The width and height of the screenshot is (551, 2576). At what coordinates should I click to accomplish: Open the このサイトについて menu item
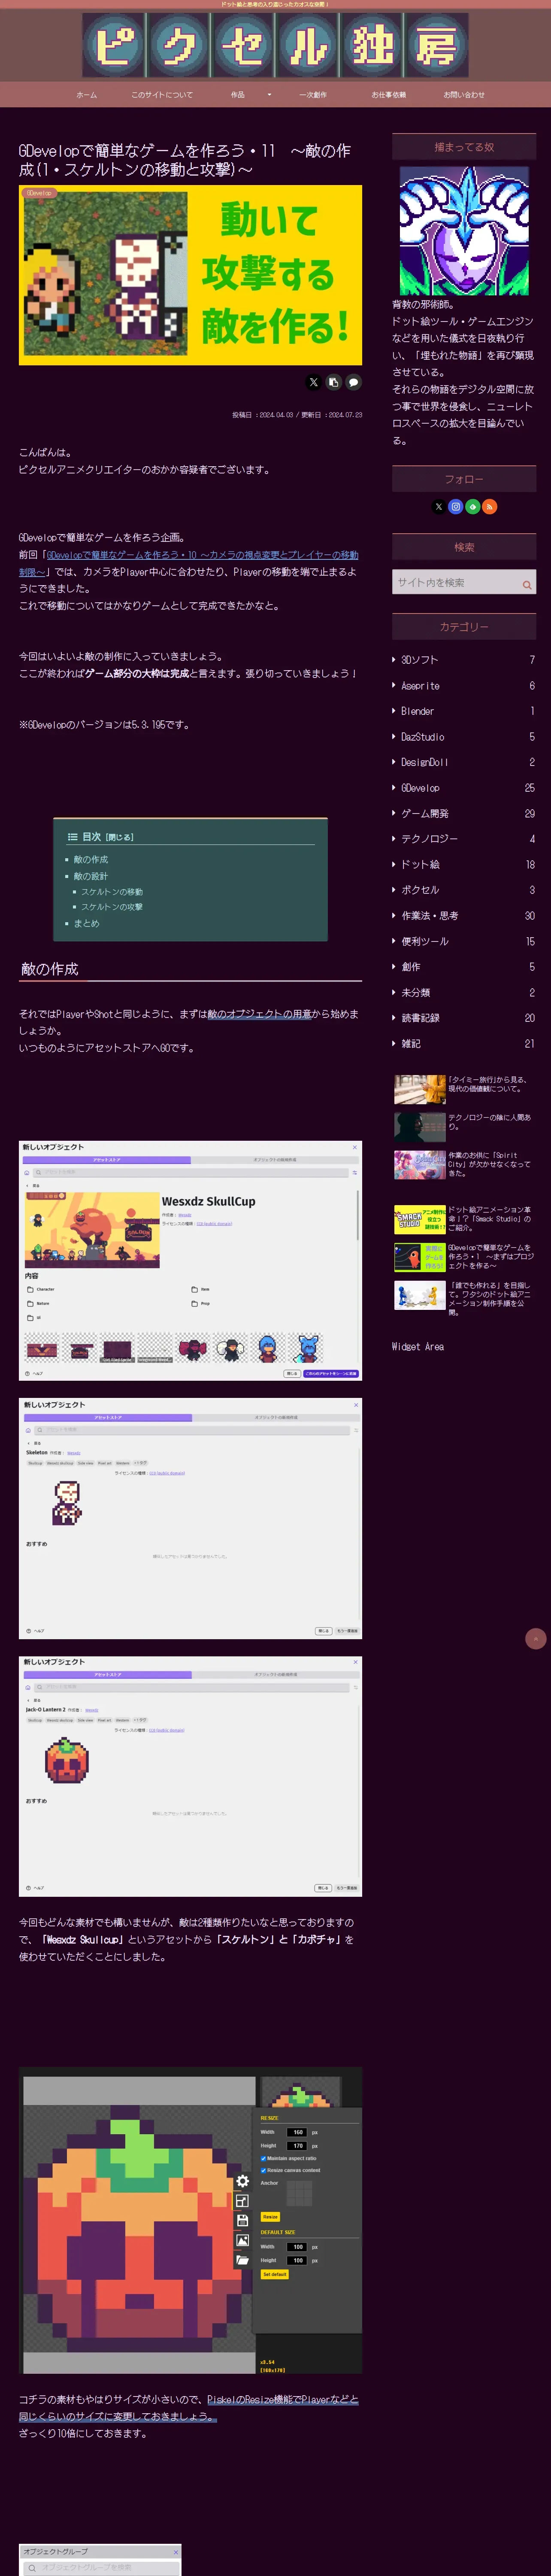[162, 95]
